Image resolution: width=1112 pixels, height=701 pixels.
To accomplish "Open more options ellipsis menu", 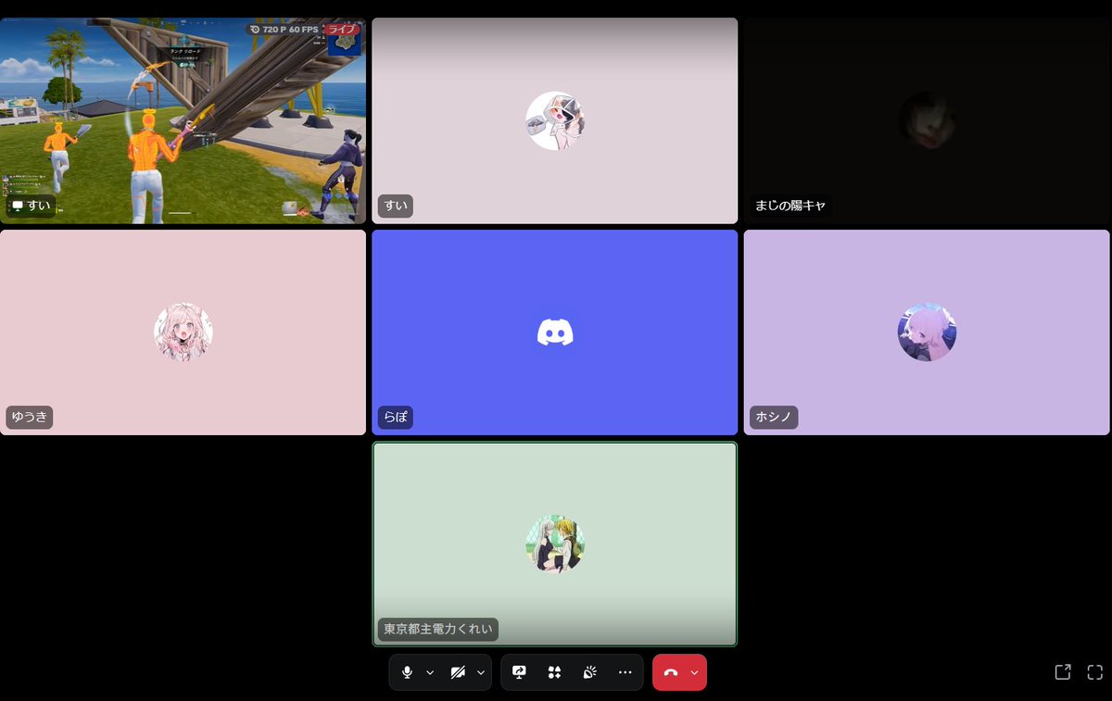I will click(x=625, y=672).
